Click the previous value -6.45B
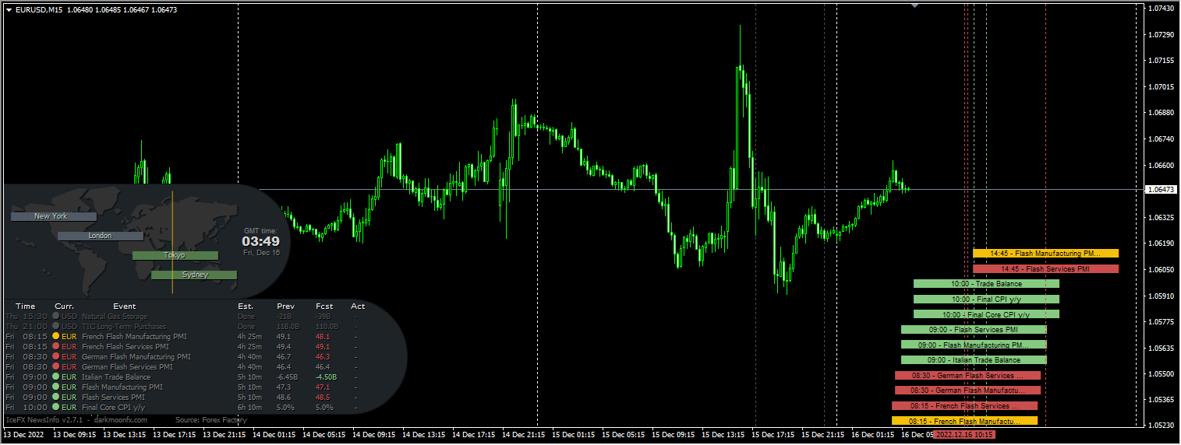Image resolution: width=1181 pixels, height=445 pixels. (x=288, y=377)
